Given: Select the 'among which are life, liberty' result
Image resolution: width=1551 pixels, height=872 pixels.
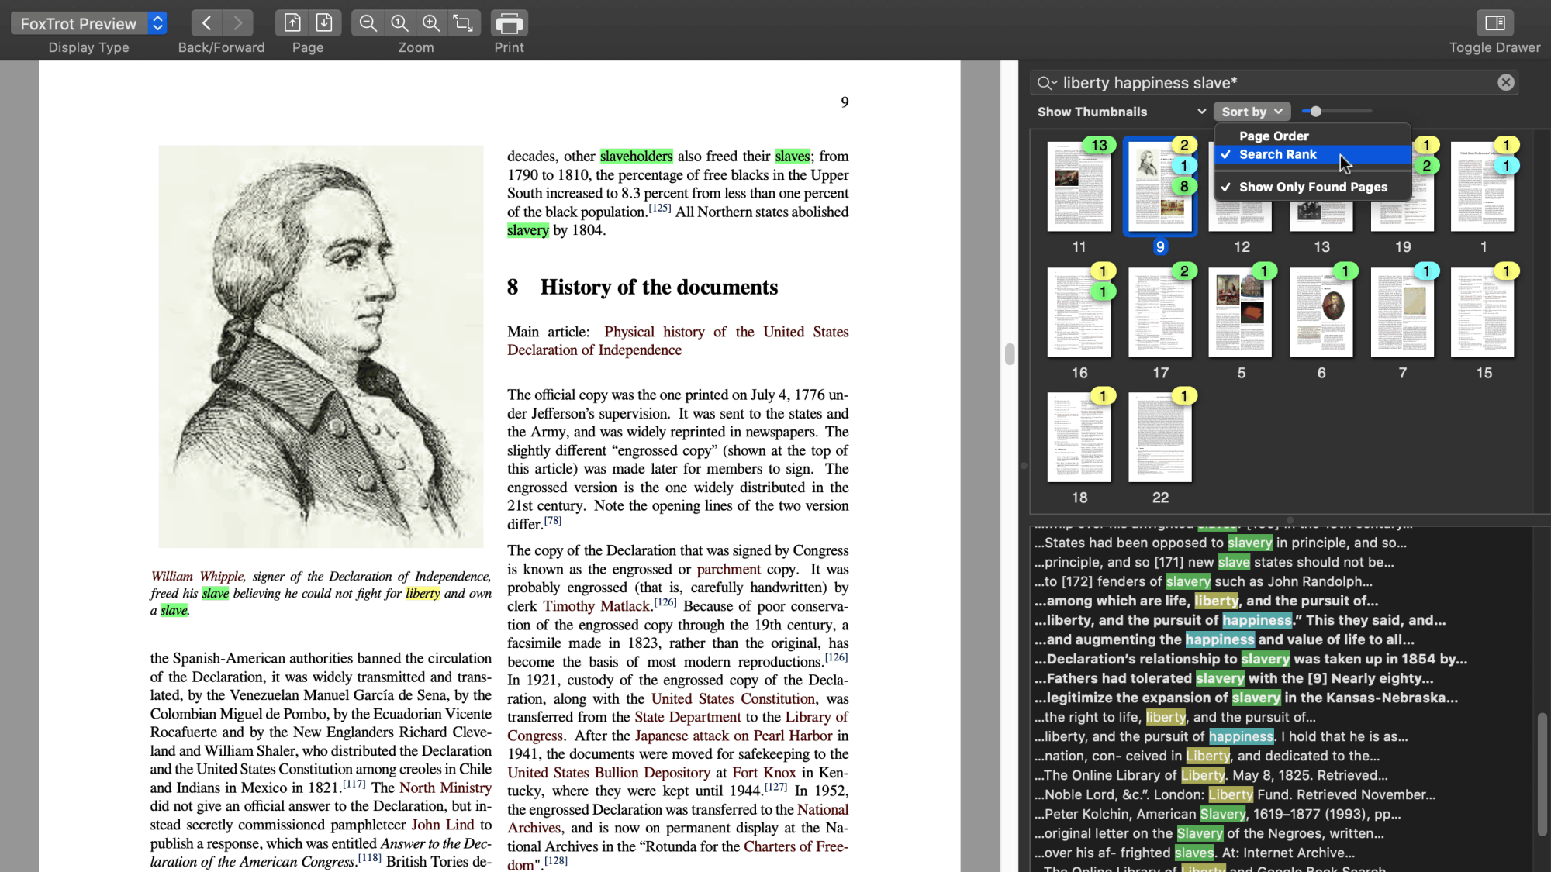Looking at the screenshot, I should point(1206,601).
